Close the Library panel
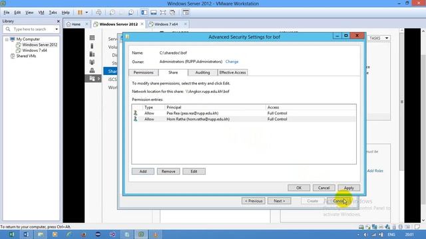The width and height of the screenshot is (426, 239). [58, 21]
